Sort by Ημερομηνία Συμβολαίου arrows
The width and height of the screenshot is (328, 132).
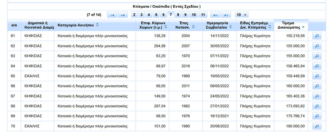231,27
